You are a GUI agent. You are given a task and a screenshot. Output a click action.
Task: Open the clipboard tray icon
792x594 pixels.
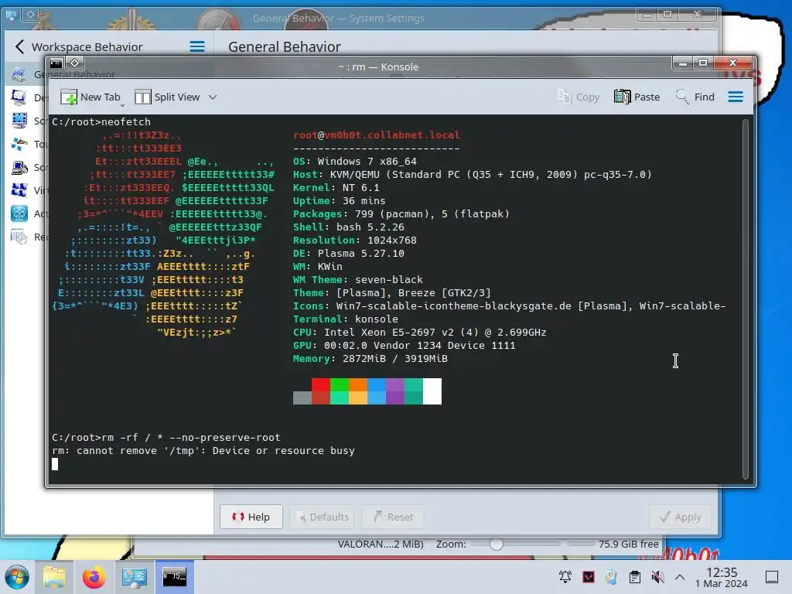click(635, 577)
